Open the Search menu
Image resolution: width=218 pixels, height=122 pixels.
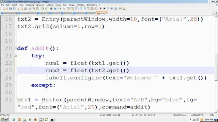coord(14,5)
